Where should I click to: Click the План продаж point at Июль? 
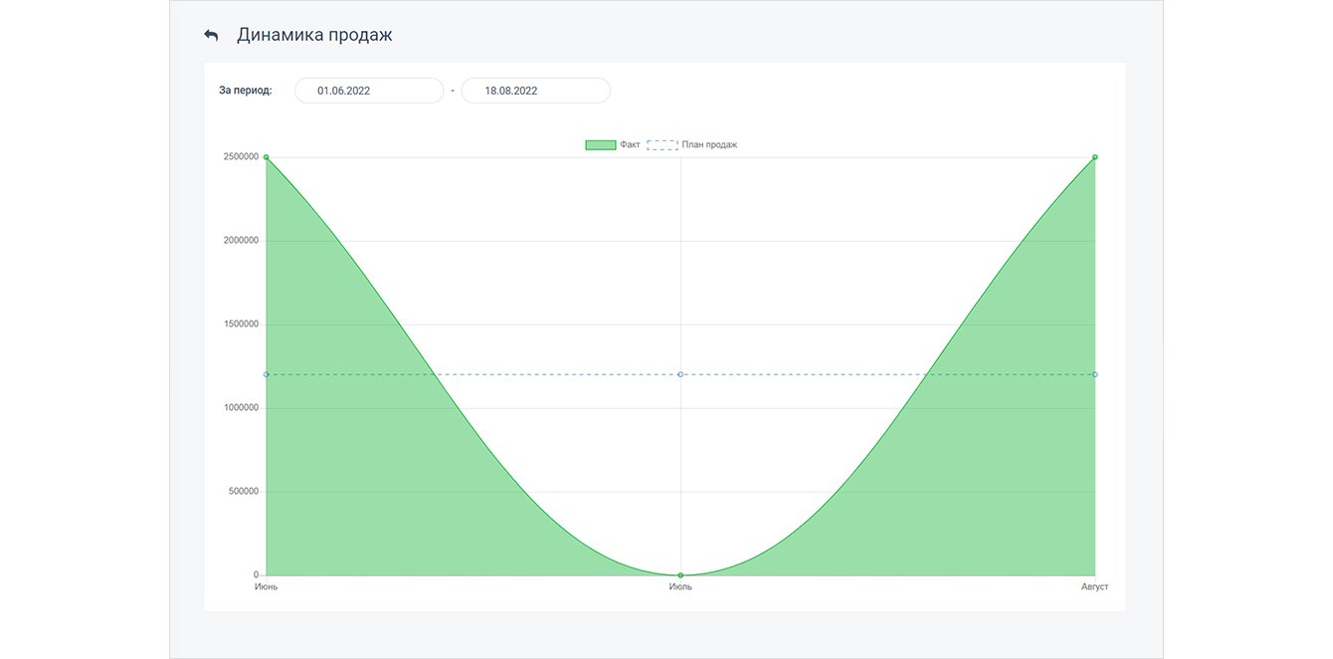tap(680, 374)
